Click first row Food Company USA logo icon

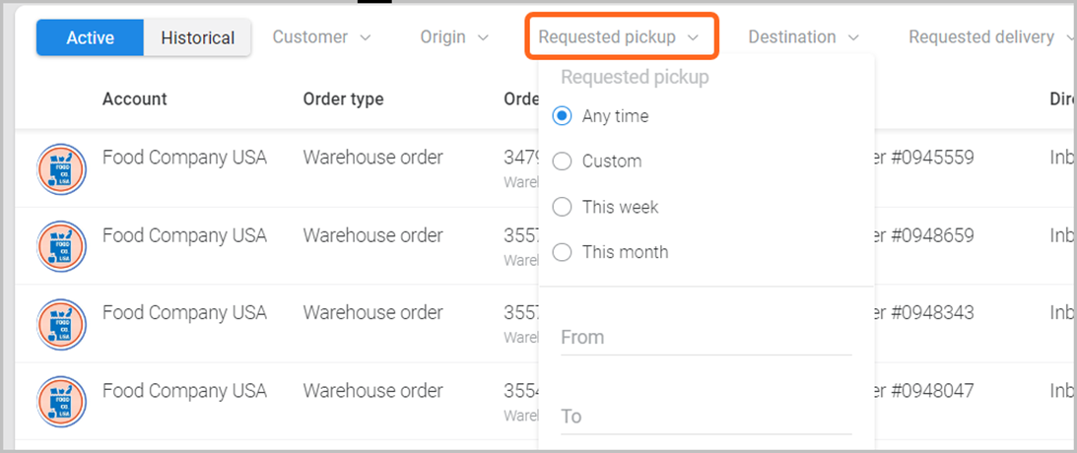(x=62, y=168)
